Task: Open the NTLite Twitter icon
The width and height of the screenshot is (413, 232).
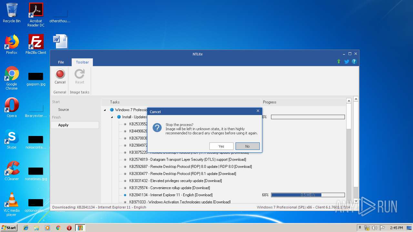Action: pos(347,62)
